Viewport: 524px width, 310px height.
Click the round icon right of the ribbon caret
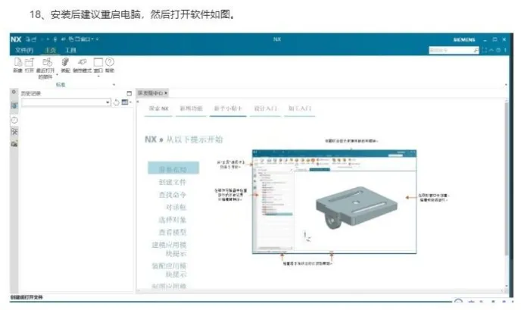click(x=498, y=50)
